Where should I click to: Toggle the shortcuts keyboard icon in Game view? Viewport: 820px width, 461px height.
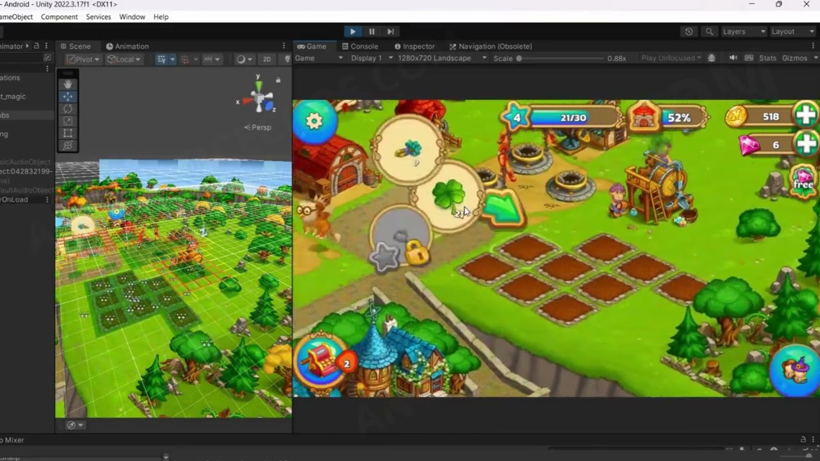749,58
